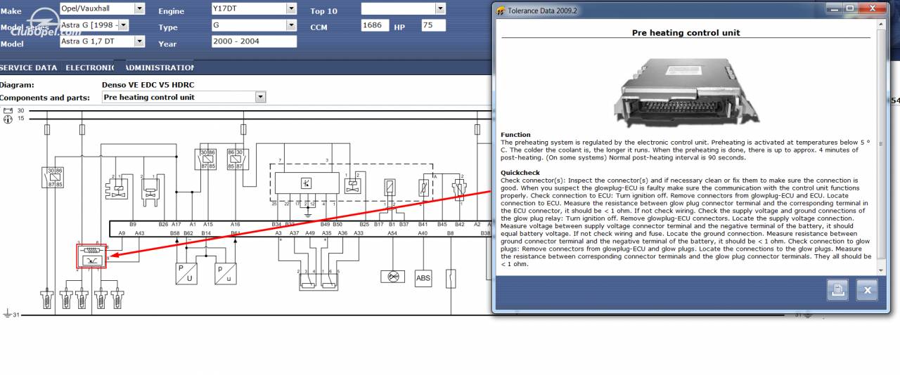The height and width of the screenshot is (375, 900).
Task: Switch to the SERVICE DATA tab
Action: pos(28,67)
